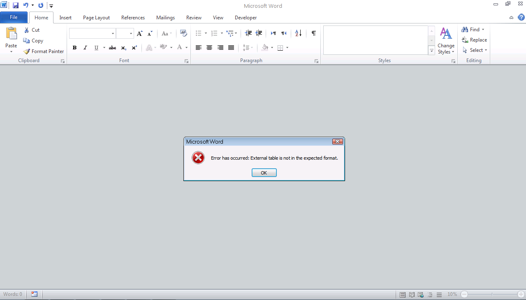Click the Shrink Font icon

pyautogui.click(x=150, y=33)
